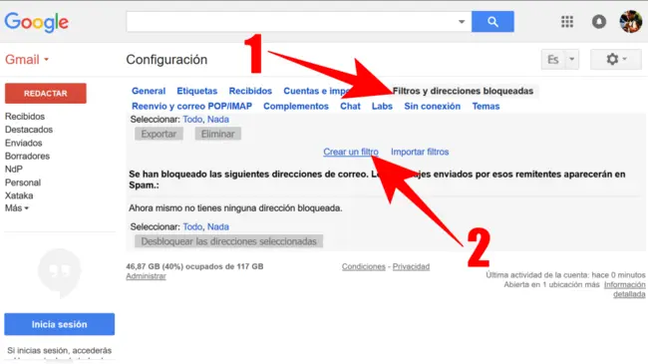This screenshot has width=648, height=364.
Task: Click Nada above the Desbloquear button
Action: coord(217,226)
